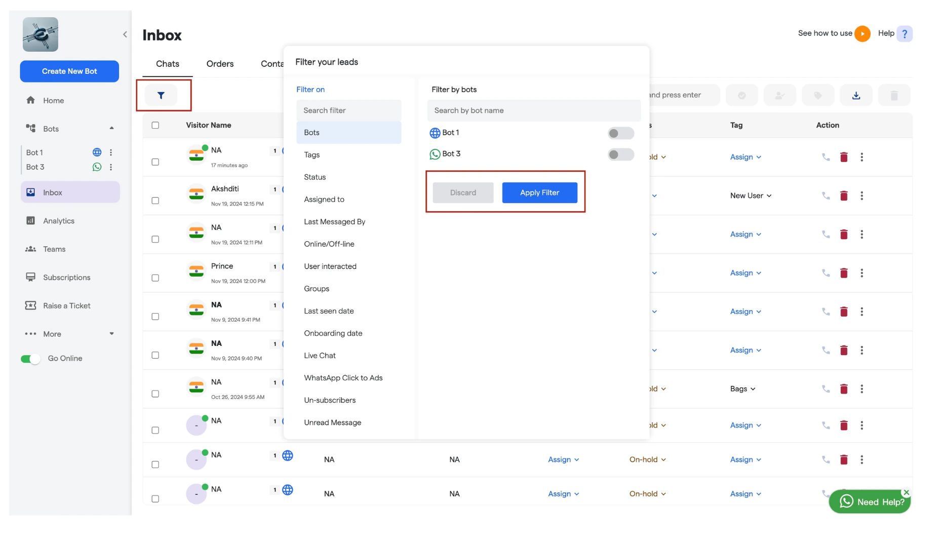Click the bulk resolve checkmark icon in toolbar
Image resolution: width=945 pixels, height=547 pixels.
point(741,95)
